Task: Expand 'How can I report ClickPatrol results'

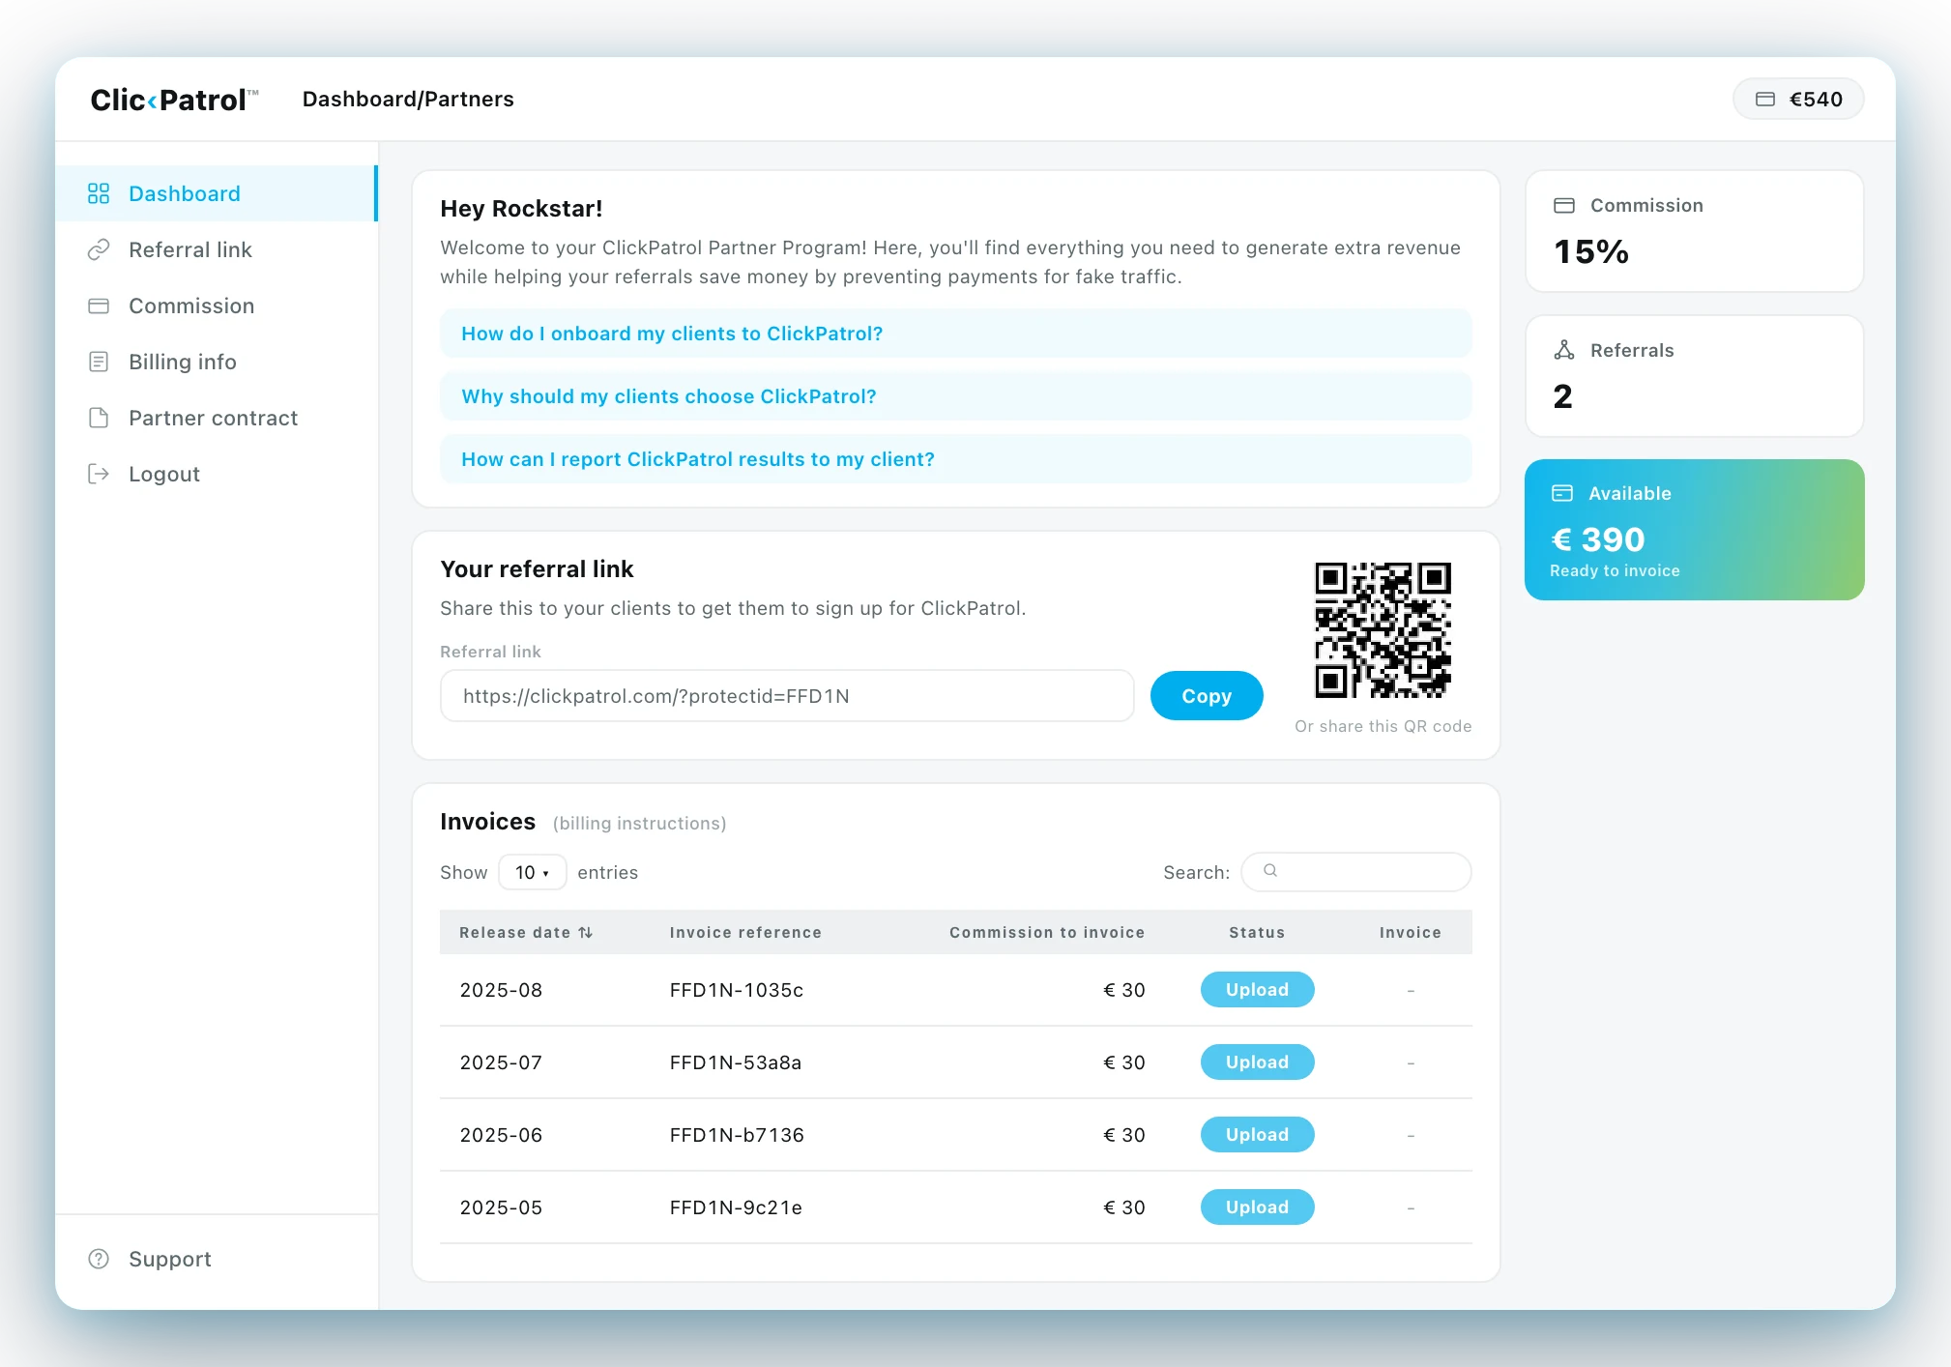Action: point(955,459)
